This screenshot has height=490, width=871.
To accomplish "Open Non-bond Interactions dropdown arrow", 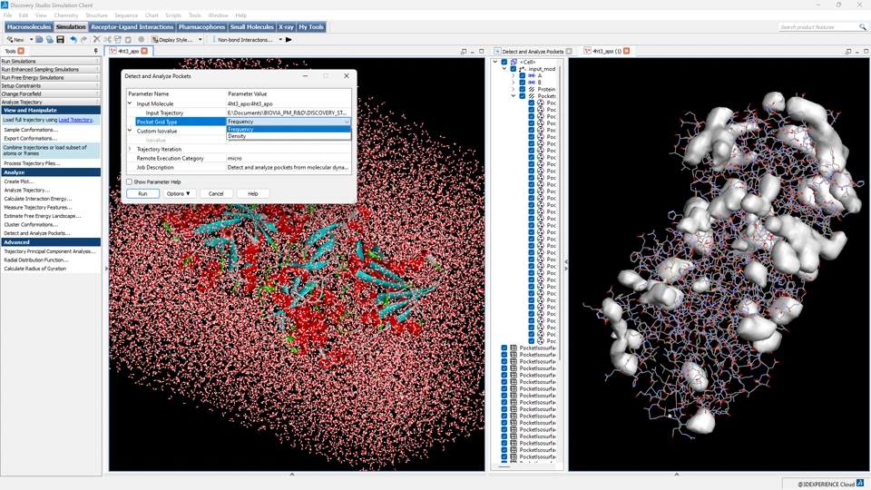I will pyautogui.click(x=280, y=39).
